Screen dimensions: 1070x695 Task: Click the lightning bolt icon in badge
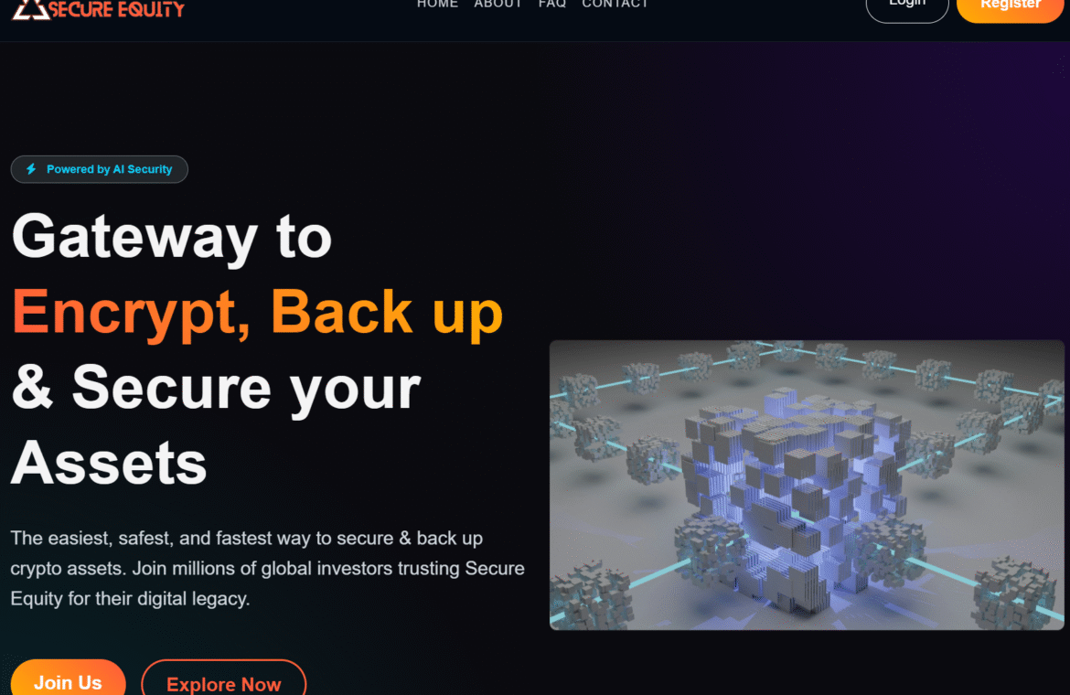(31, 169)
